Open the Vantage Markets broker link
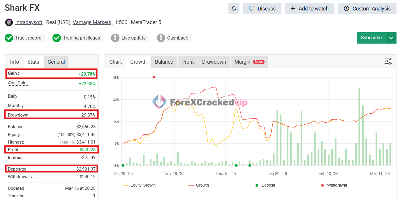Viewport: 400px width, 204px height. 92,22
